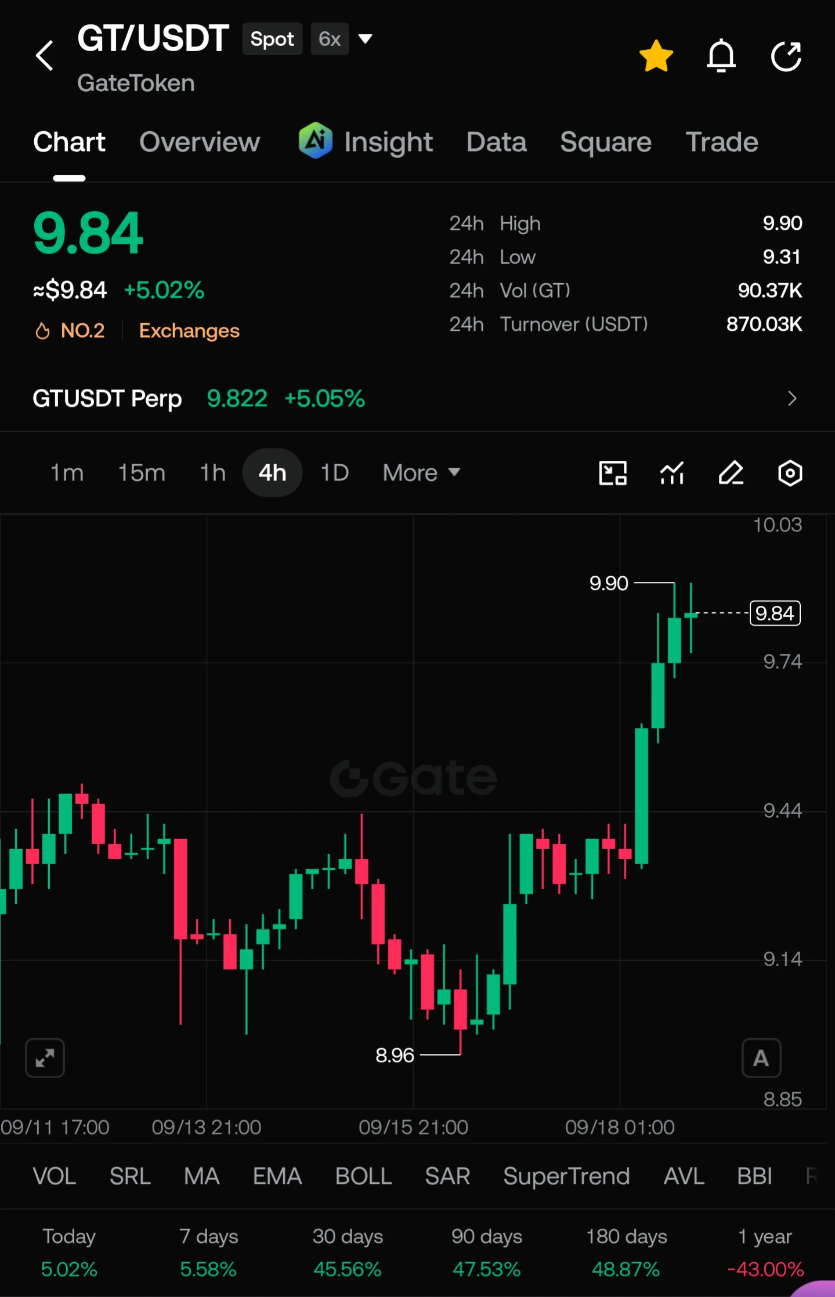The image size is (835, 1297).
Task: Toggle the VOL indicator
Action: point(55,1176)
